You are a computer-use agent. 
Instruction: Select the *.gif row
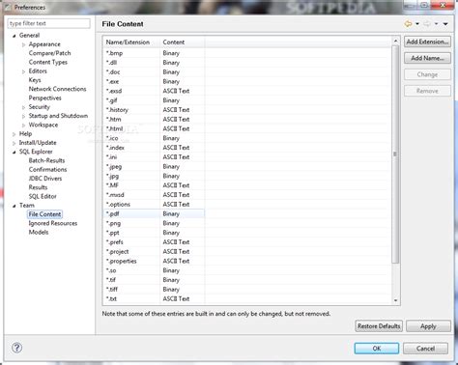246,100
